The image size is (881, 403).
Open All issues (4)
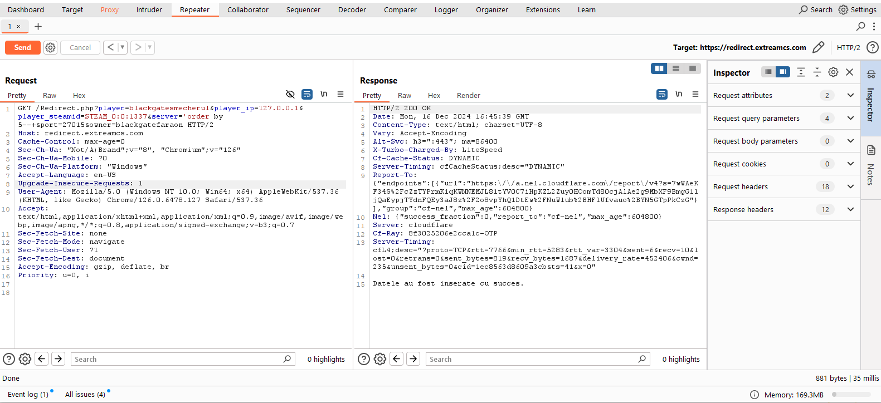click(x=85, y=394)
